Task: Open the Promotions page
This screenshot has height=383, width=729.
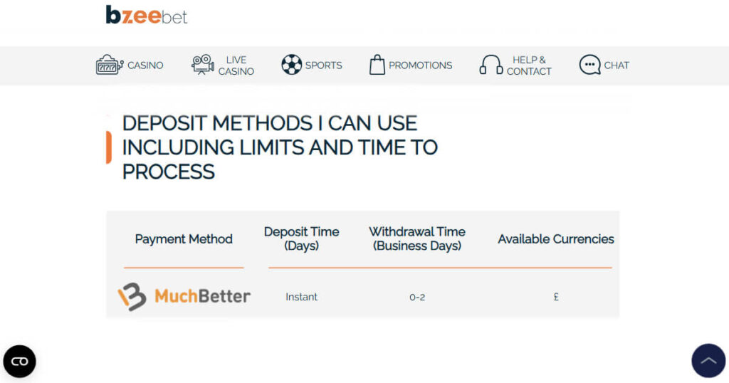Action: pyautogui.click(x=420, y=65)
